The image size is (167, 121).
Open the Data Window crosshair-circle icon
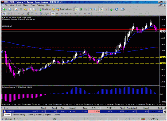click(21, 9)
